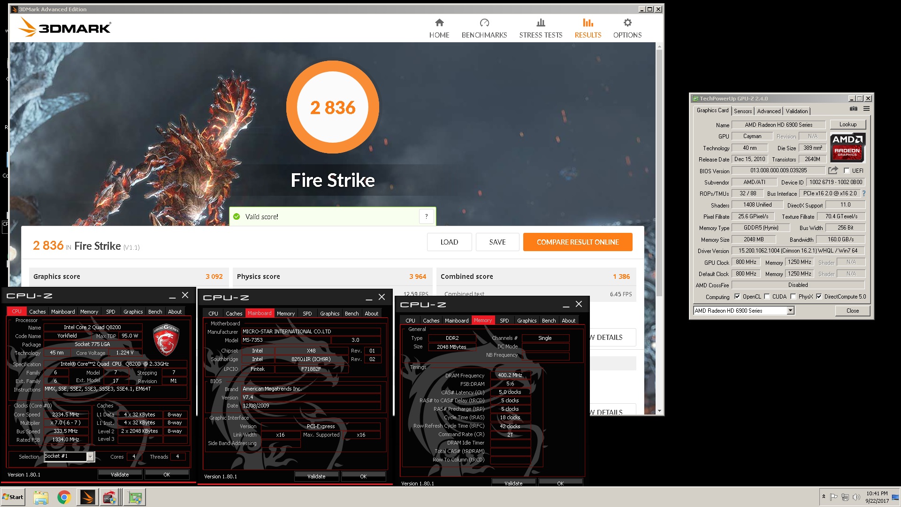Switch to the CPU-Z taskbar button
This screenshot has height=507, width=901.
tap(111, 497)
